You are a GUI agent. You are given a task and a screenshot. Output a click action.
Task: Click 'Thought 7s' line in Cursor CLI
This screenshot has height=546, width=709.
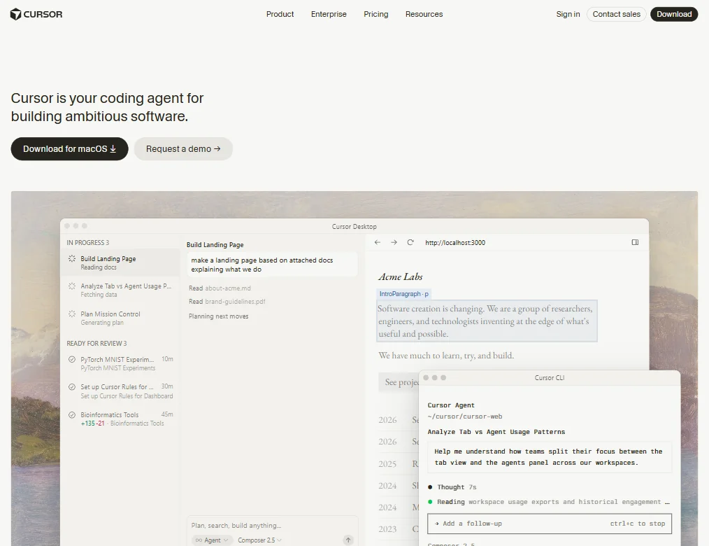pyautogui.click(x=452, y=487)
